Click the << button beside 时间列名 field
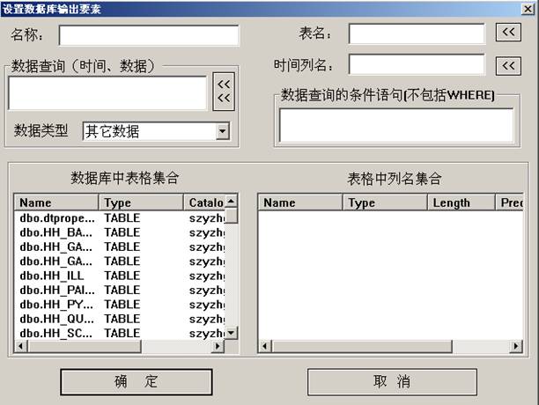The image size is (539, 405). pos(508,66)
